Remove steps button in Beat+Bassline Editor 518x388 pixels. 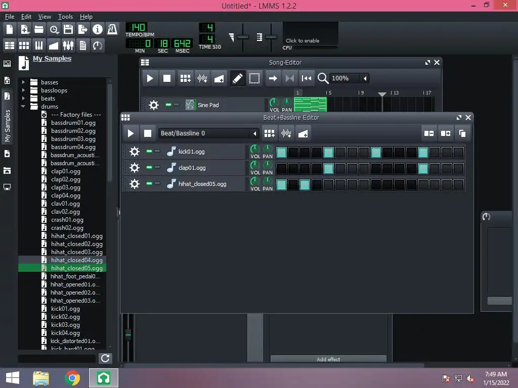[429, 133]
